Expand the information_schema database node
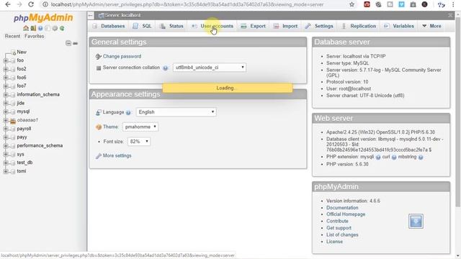Screen dimensions: 461x259 point(6,94)
